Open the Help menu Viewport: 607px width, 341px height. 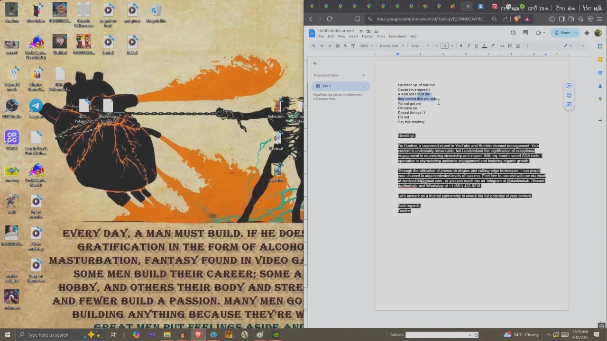click(x=413, y=36)
